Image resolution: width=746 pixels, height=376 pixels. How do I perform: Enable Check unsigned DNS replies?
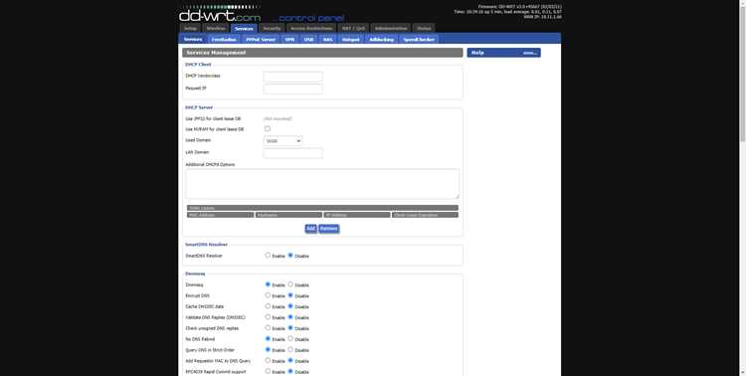pos(268,328)
